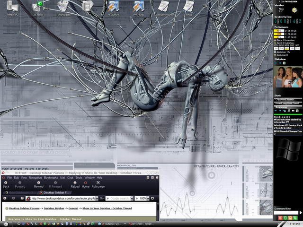Open the Recycle Bin desktop icon

tap(63, 8)
